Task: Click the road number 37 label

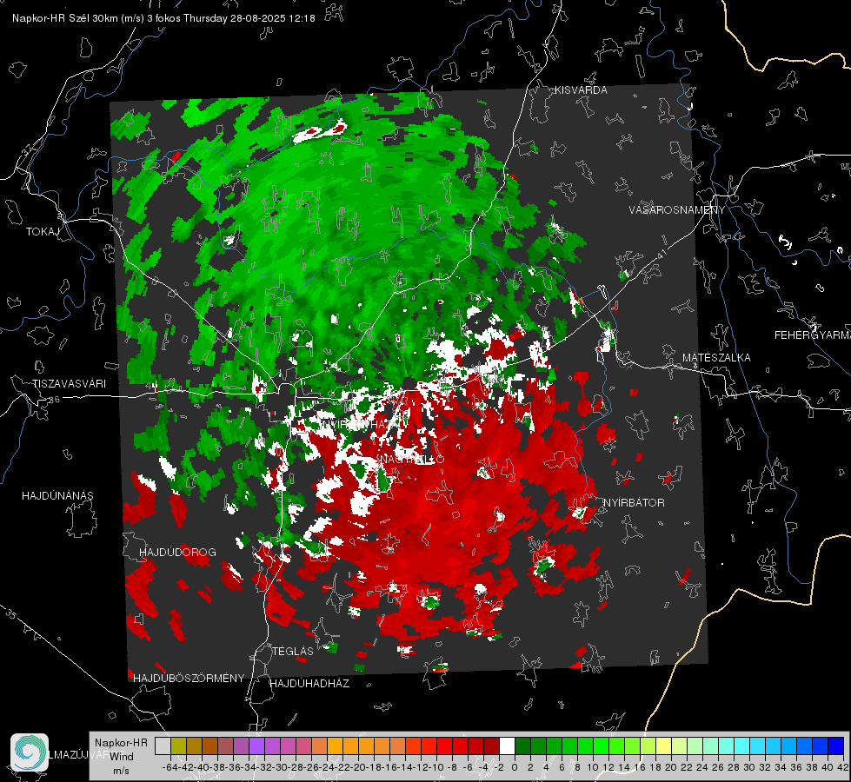Action: [28, 150]
